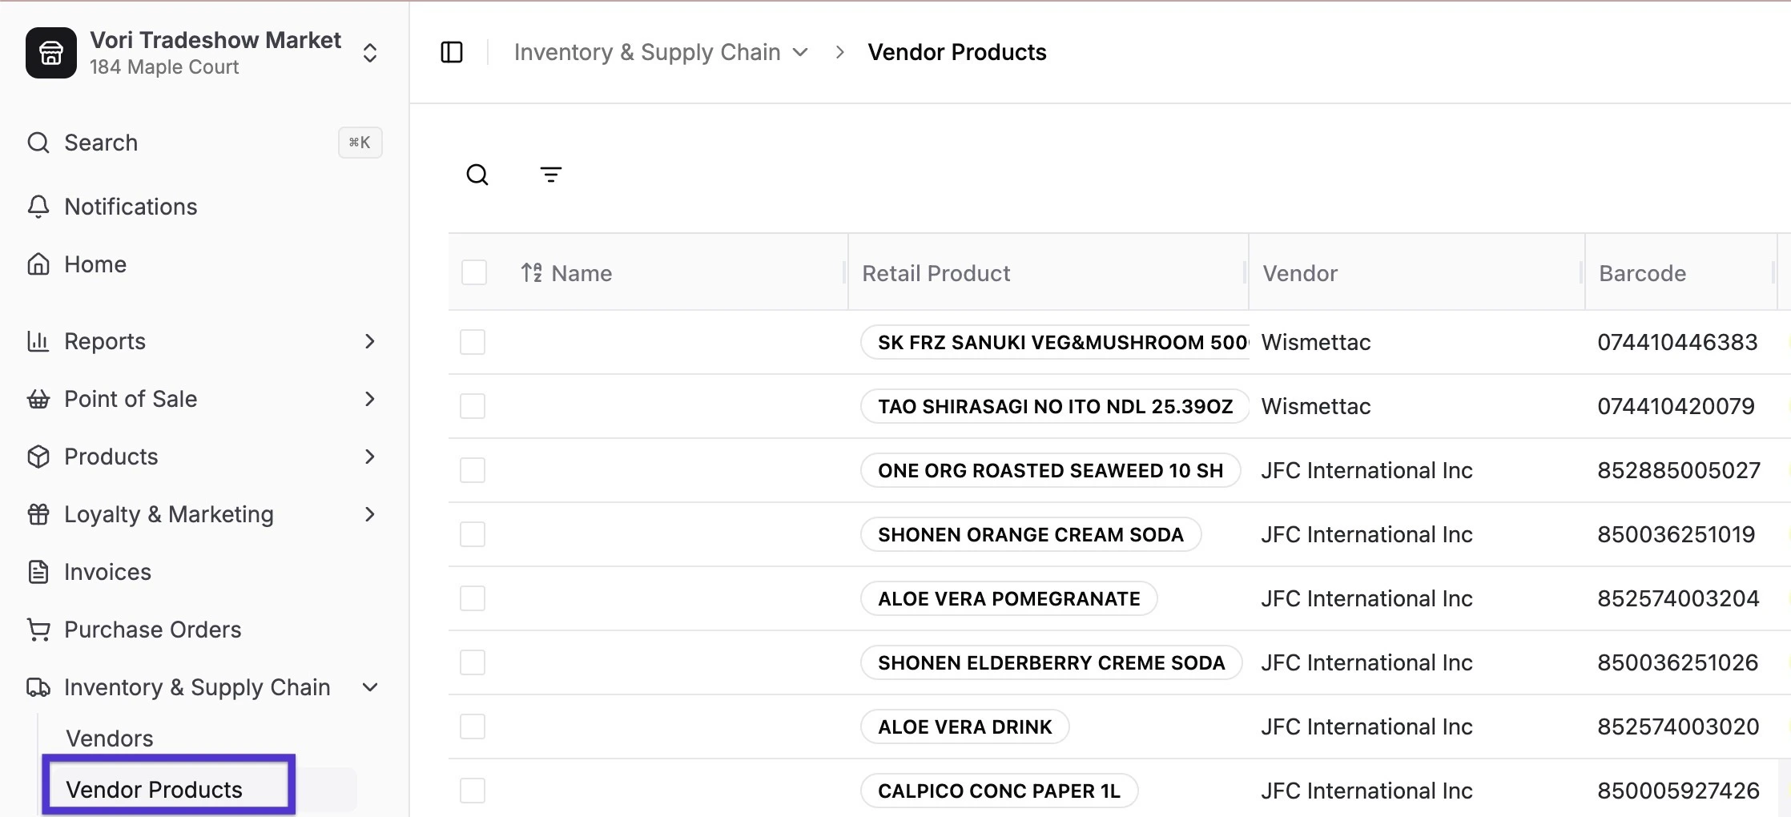
Task: Collapse Inventory & Supply Chain section
Action: 369,687
